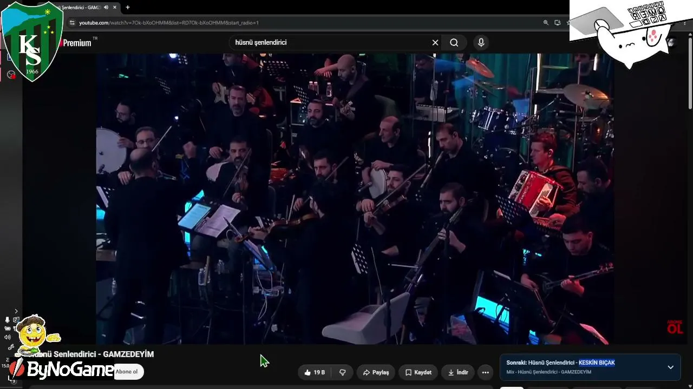Dislike the video
The height and width of the screenshot is (389, 693).
point(342,372)
